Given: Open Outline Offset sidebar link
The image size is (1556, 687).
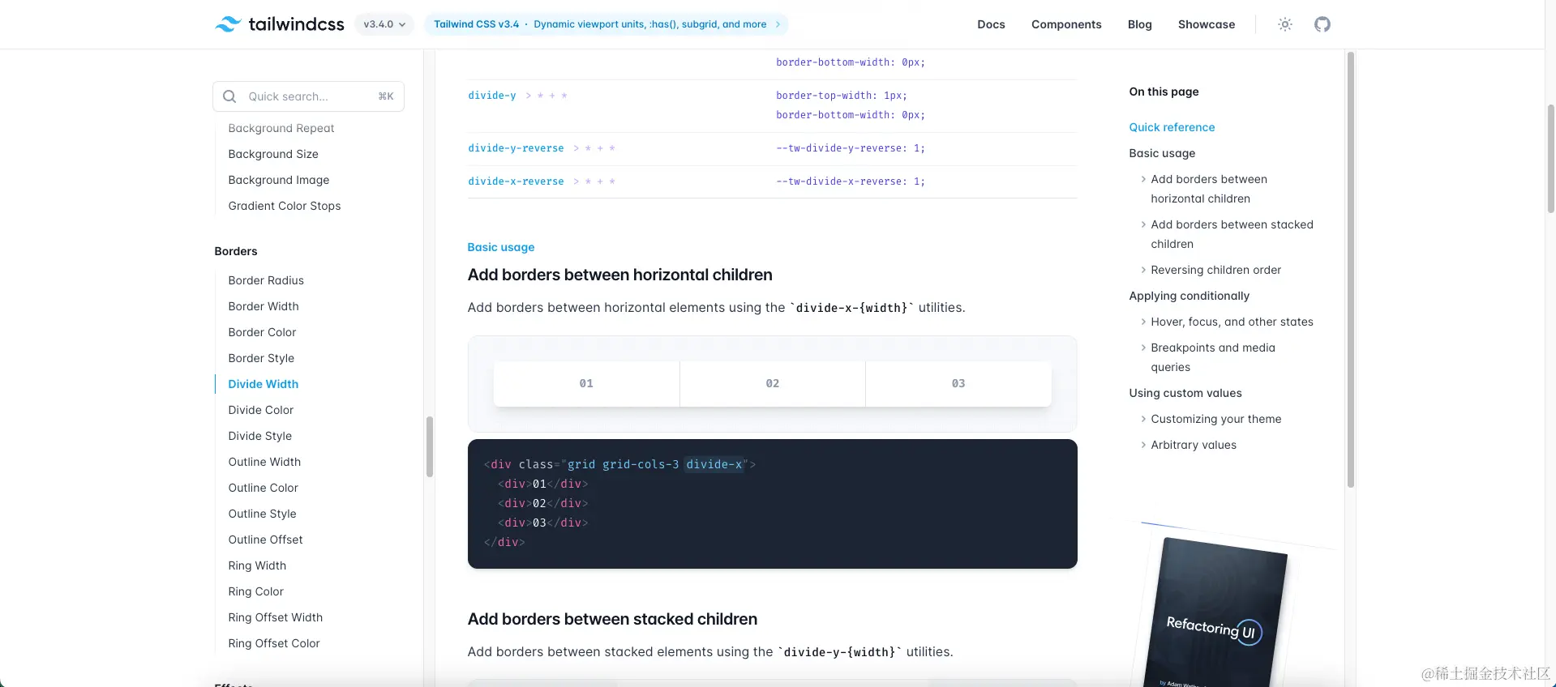Looking at the screenshot, I should tap(265, 540).
